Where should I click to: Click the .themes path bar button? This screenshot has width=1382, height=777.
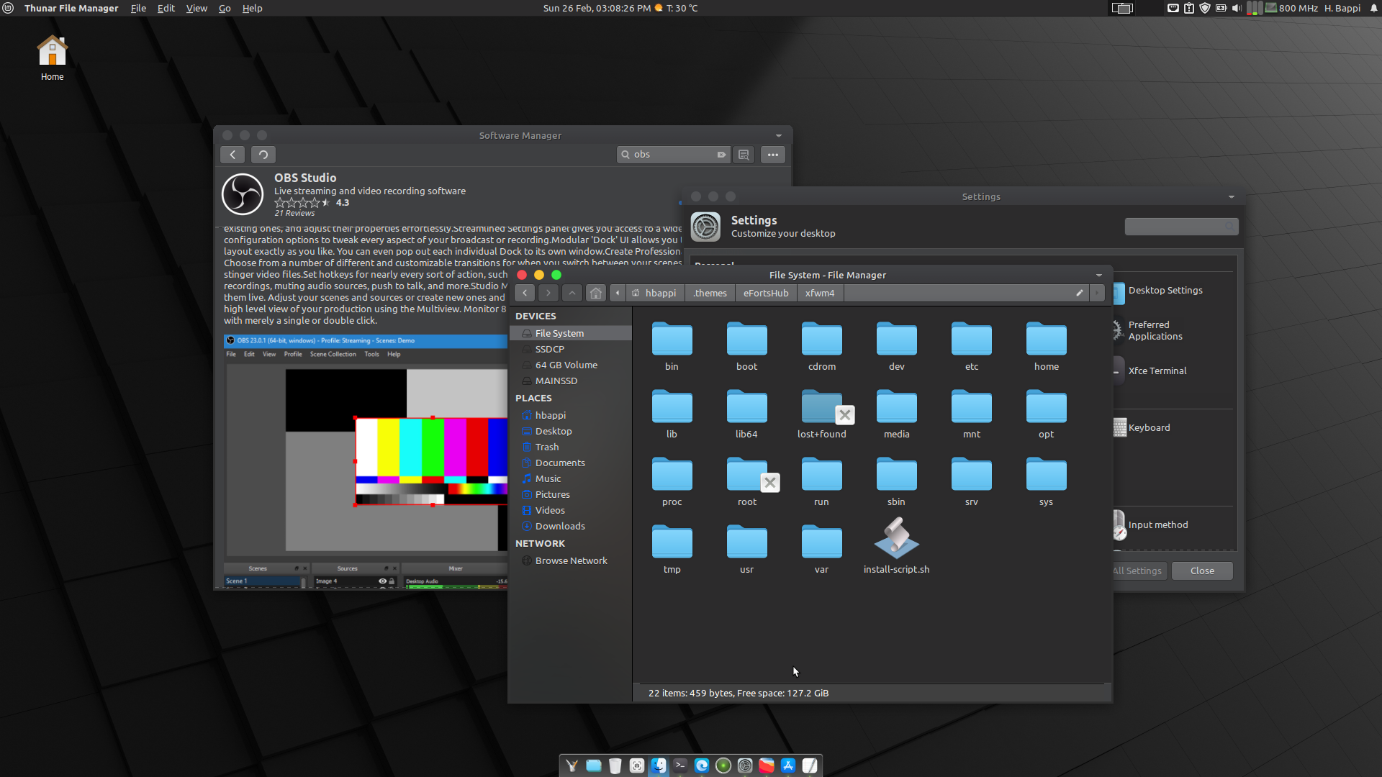[x=710, y=293]
